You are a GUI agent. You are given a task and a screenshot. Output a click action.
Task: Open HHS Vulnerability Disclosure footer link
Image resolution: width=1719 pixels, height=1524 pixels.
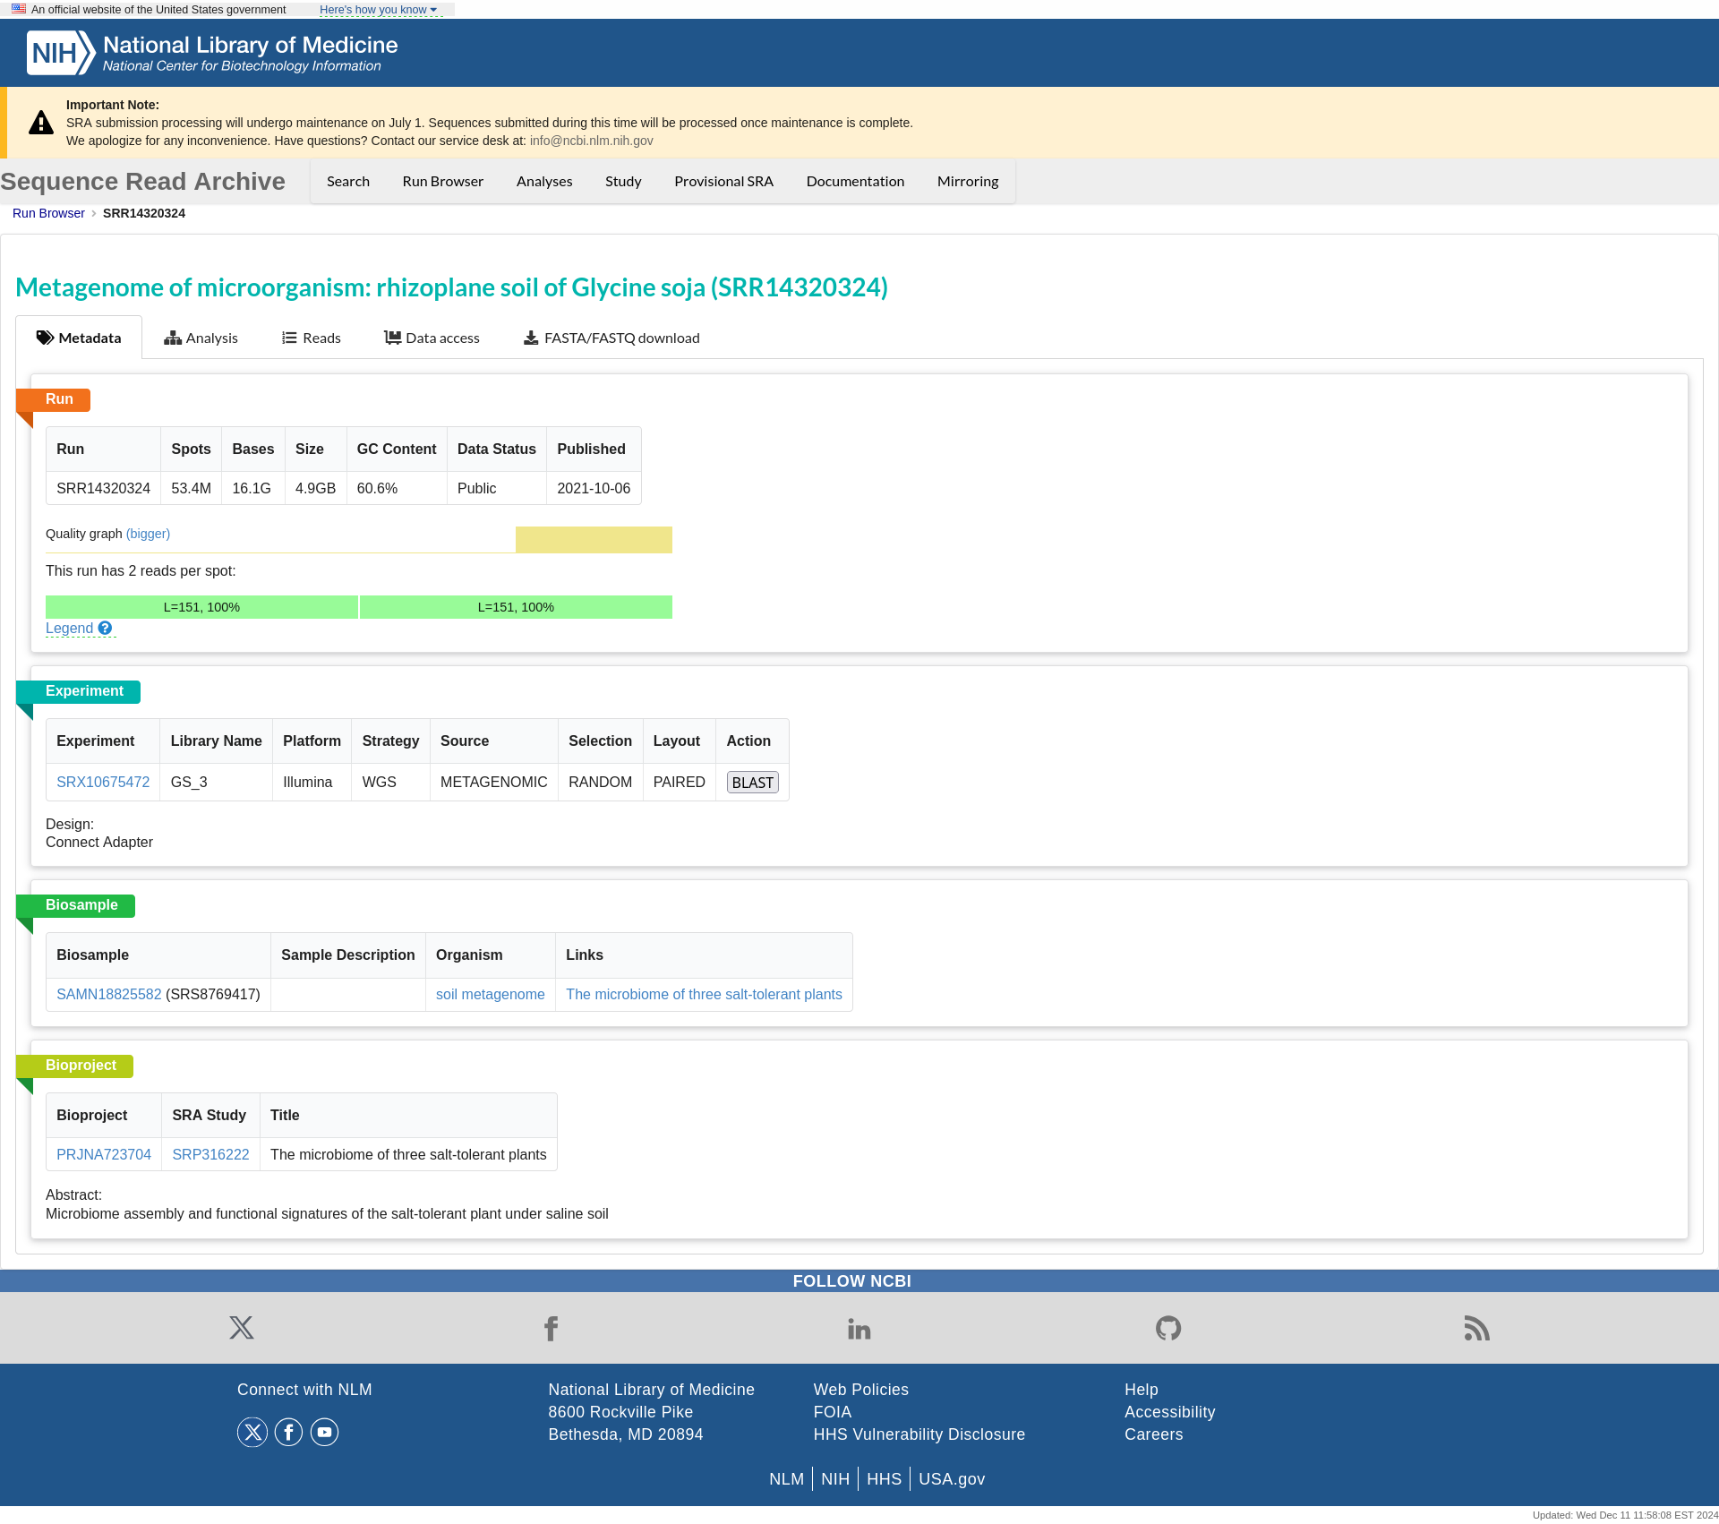[919, 1434]
